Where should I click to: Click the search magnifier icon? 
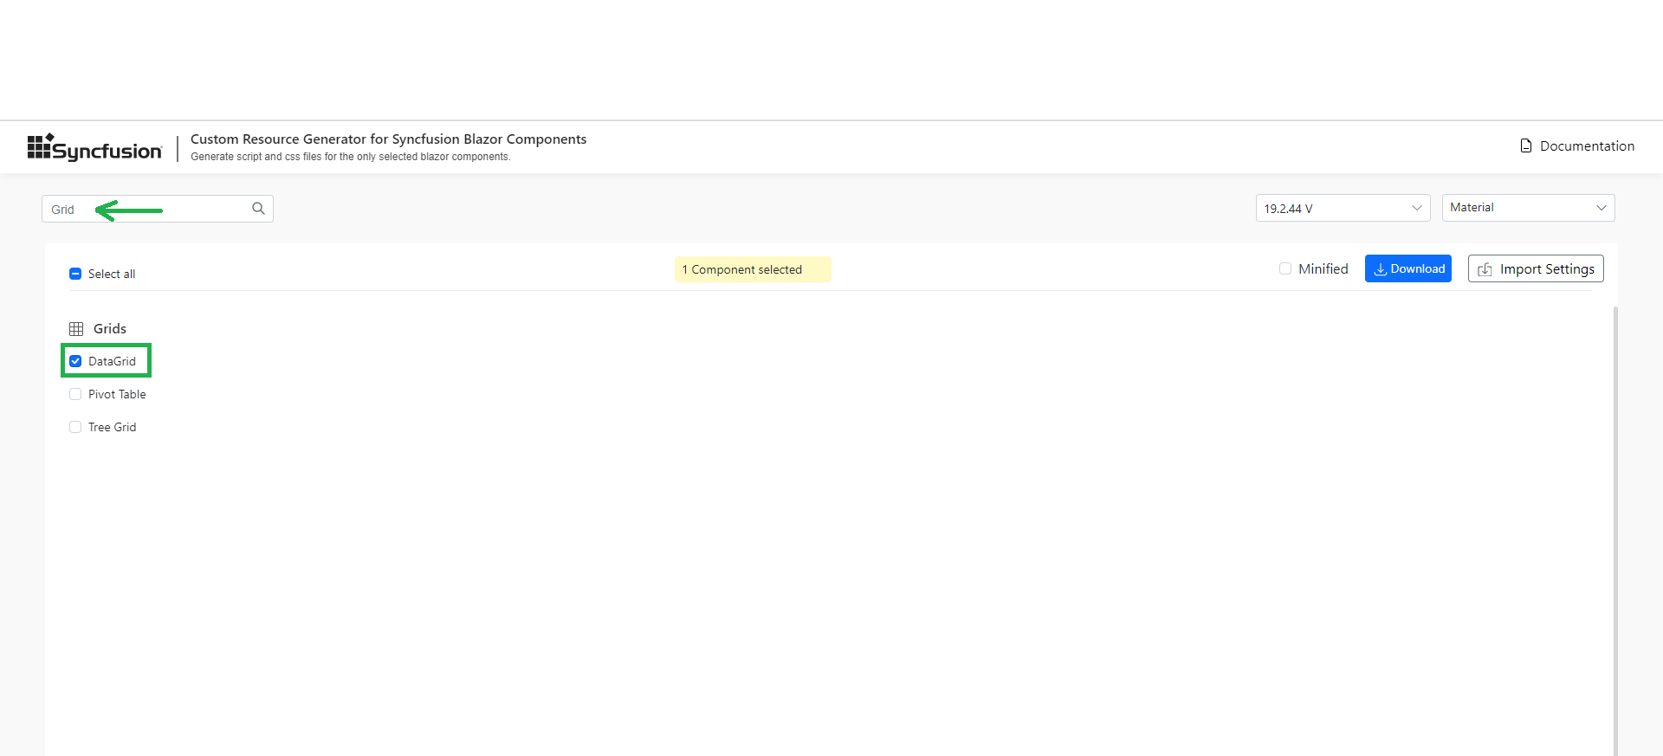click(258, 209)
